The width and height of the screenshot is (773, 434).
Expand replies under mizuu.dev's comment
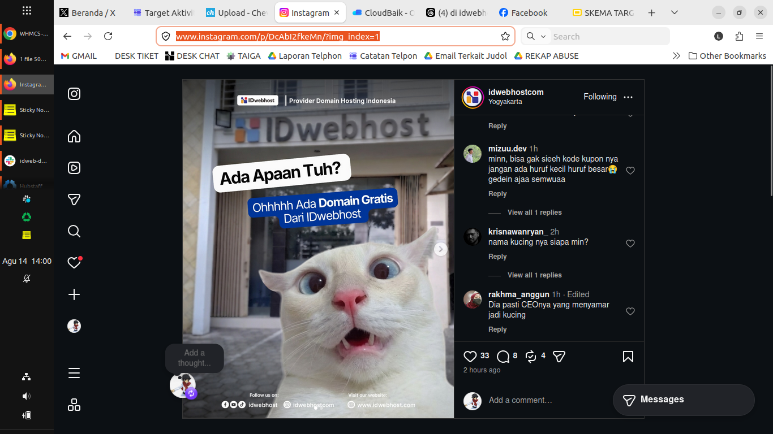point(535,212)
